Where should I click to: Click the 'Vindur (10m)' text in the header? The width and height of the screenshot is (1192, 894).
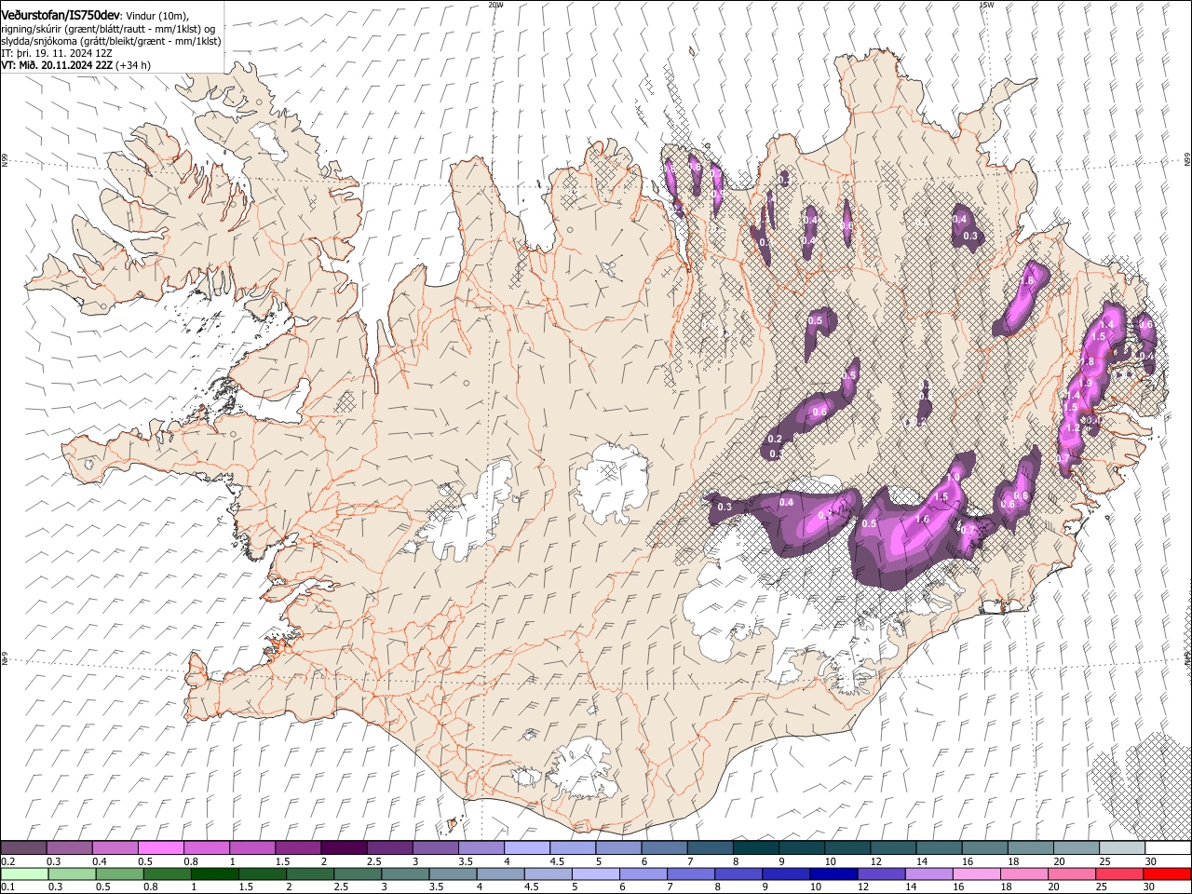click(156, 16)
